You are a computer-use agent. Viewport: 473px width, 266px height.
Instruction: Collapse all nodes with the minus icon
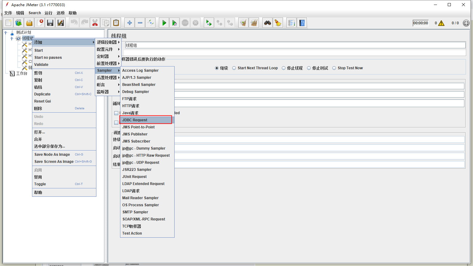click(x=140, y=23)
